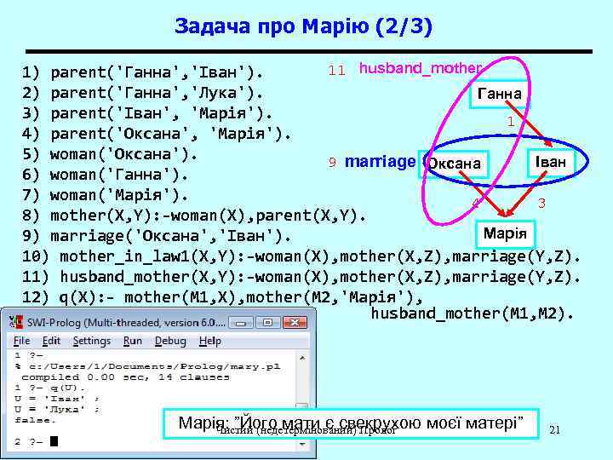Click line 8 mother(X,Y) rule
This screenshot has width=613, height=460.
(194, 216)
